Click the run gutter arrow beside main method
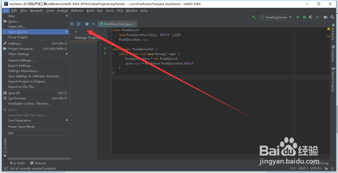The height and width of the screenshot is (173, 338). pos(105,53)
